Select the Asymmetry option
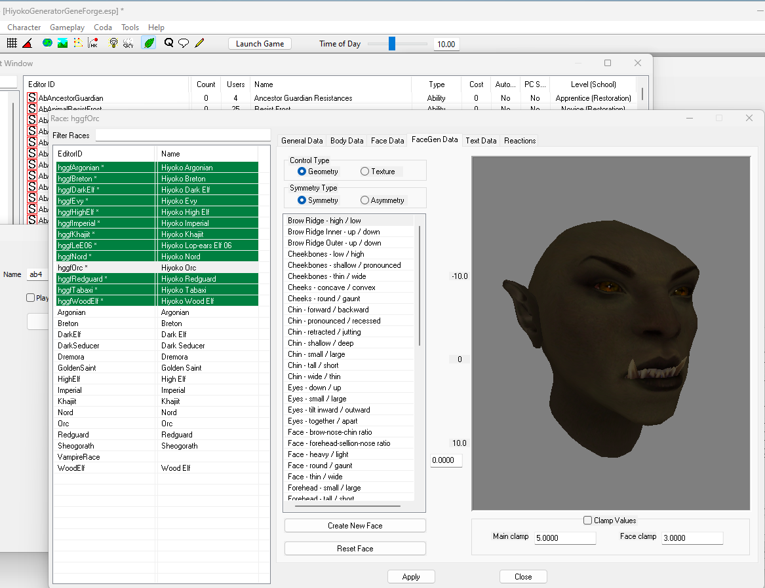The width and height of the screenshot is (765, 588). coord(364,200)
